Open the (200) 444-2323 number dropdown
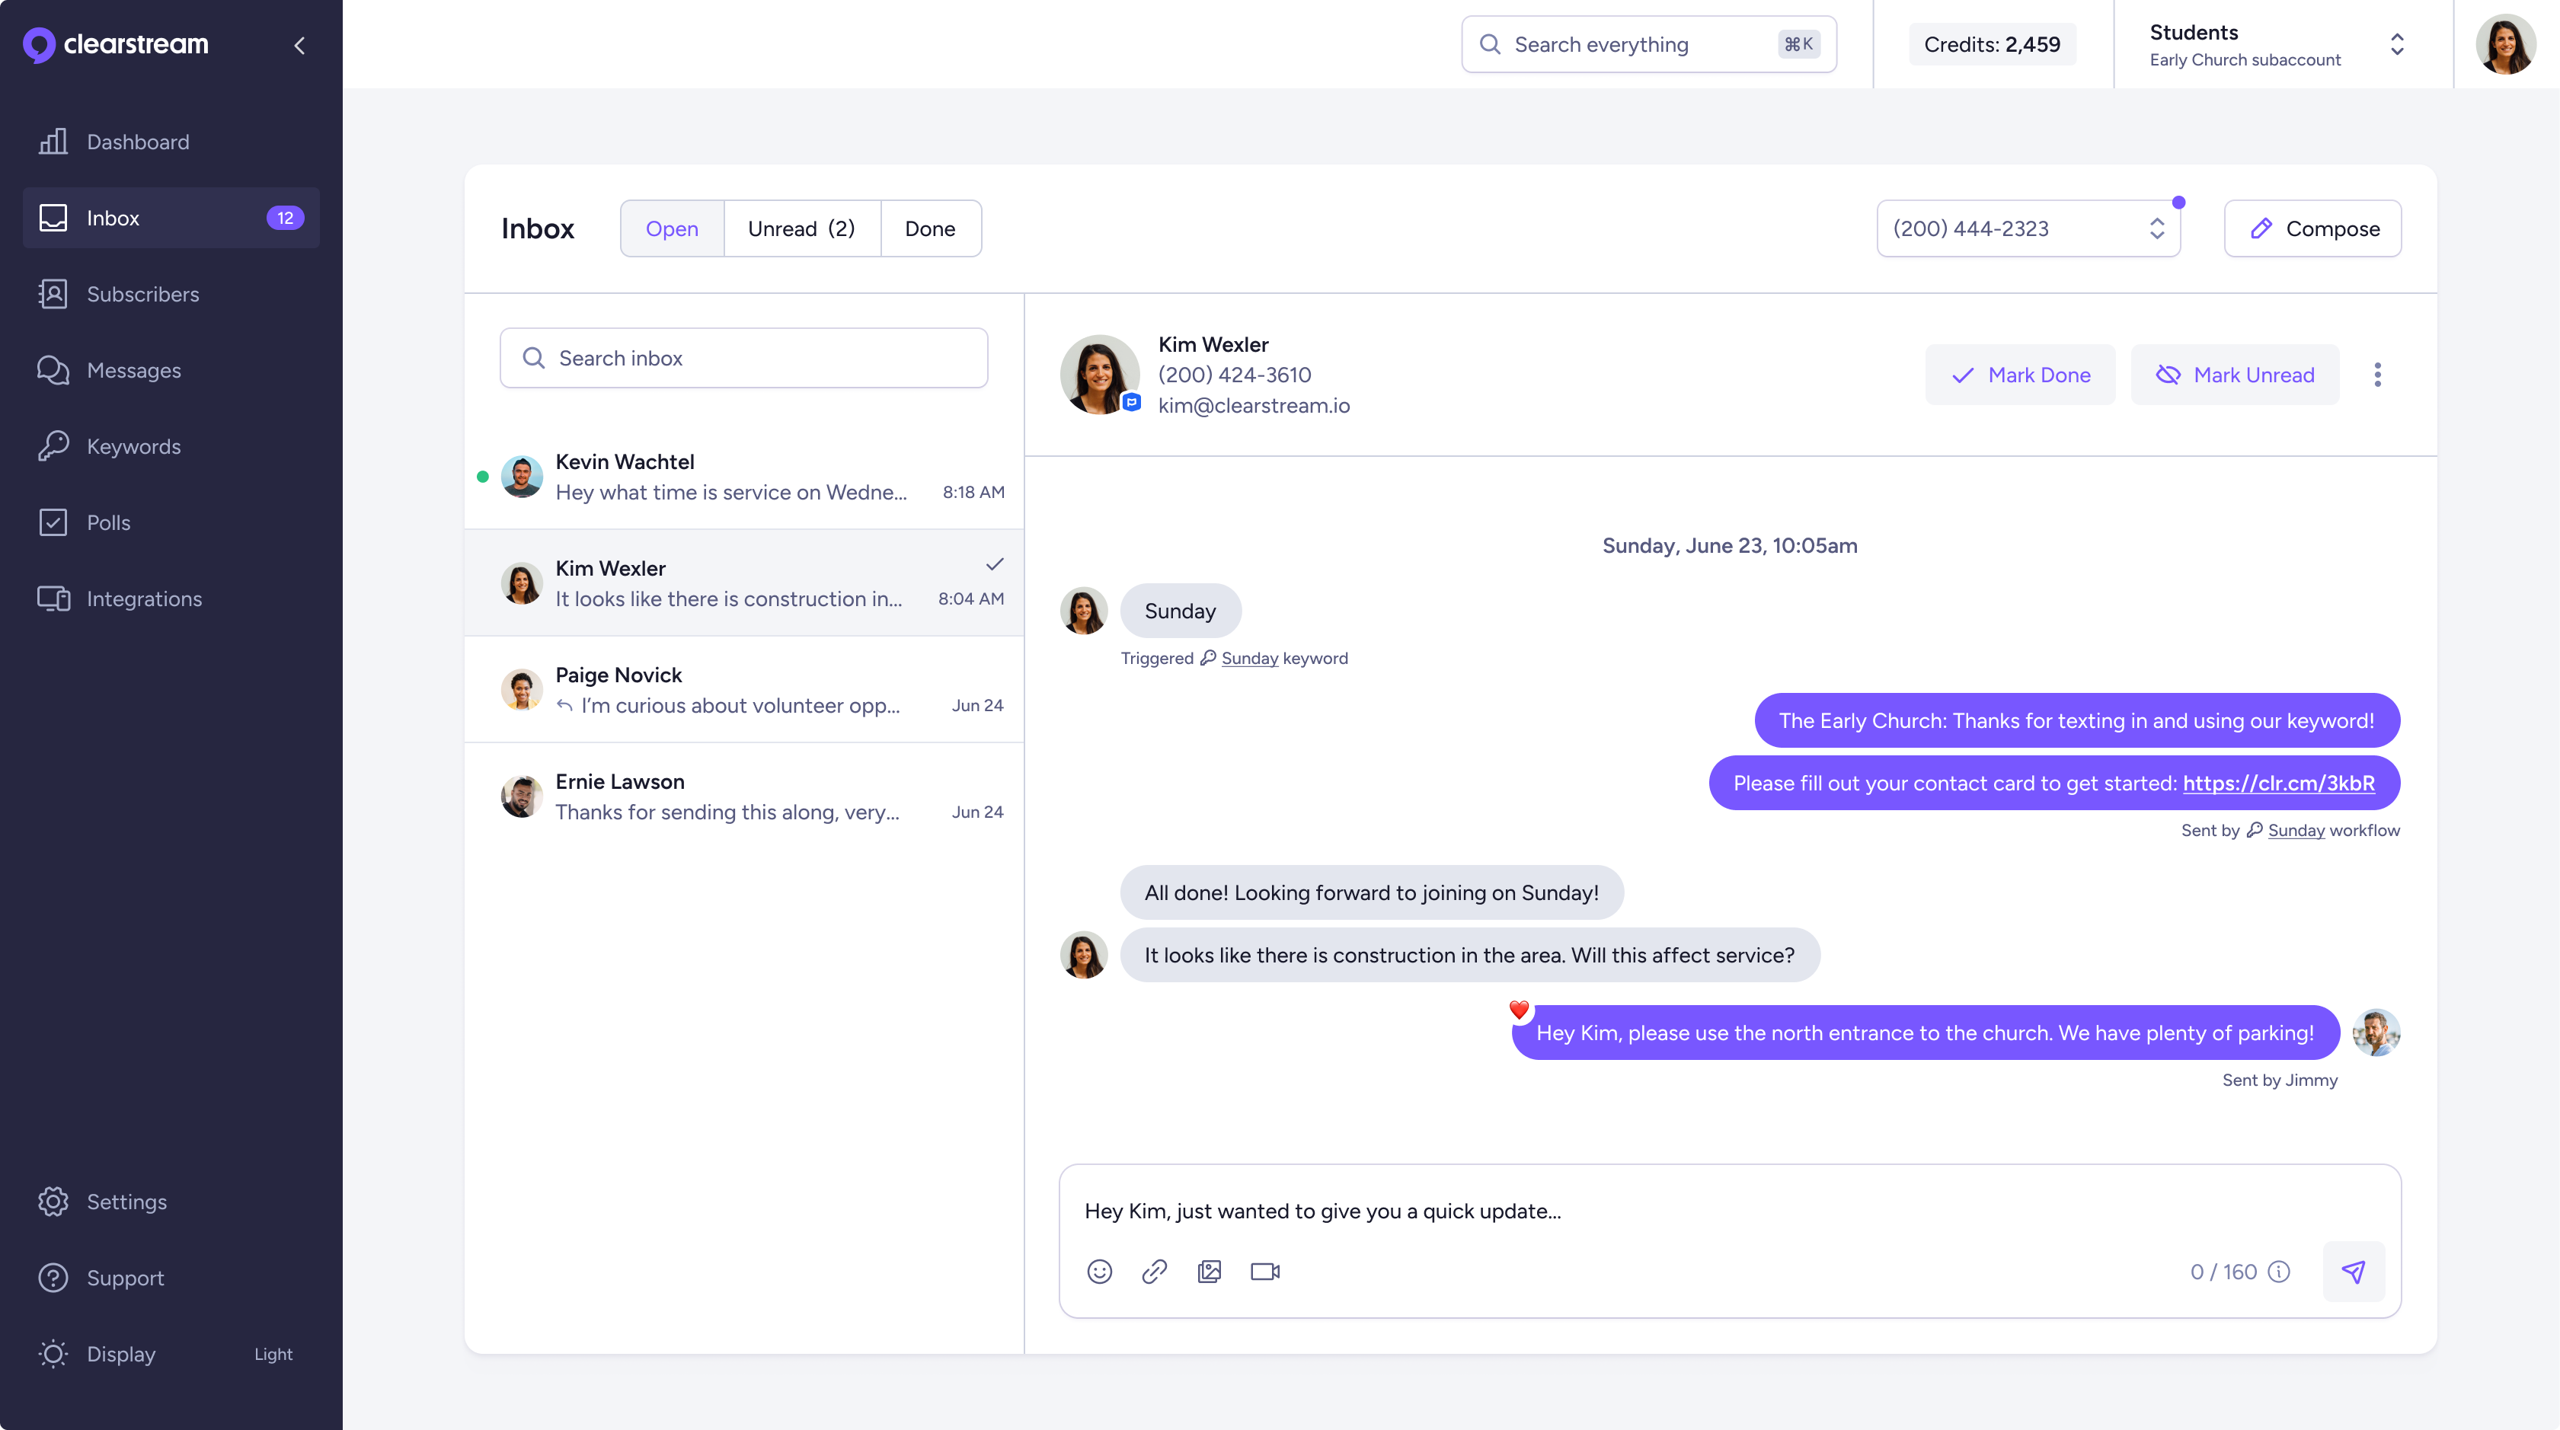Screen dimensions: 2560x1430 tap(2028, 228)
